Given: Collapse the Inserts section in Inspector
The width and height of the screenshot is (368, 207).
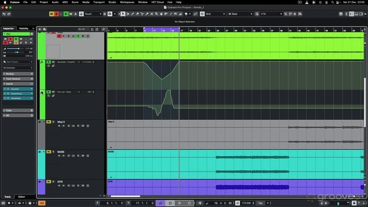Looking at the screenshot, I should tap(18, 84).
